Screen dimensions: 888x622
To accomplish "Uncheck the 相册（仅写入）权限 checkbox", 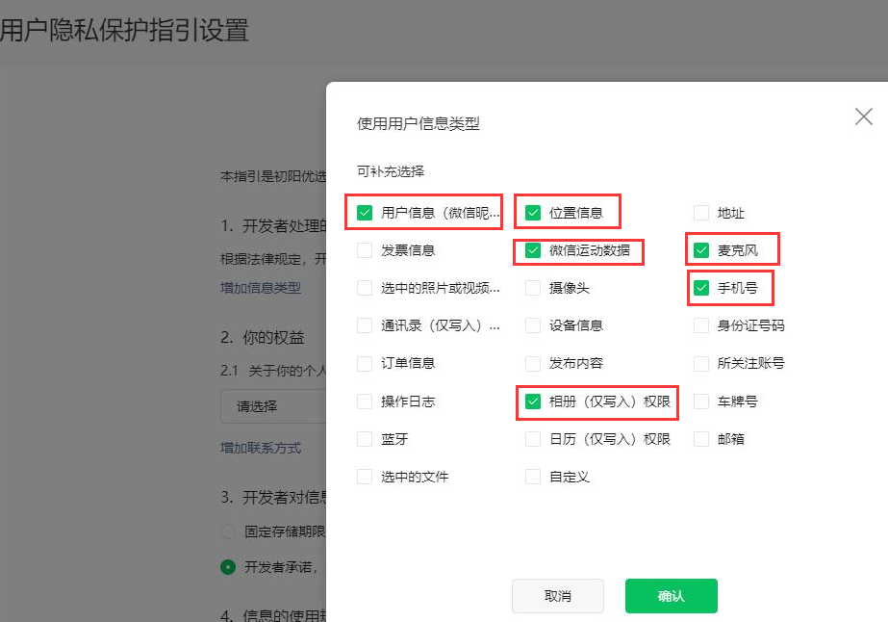I will point(533,402).
